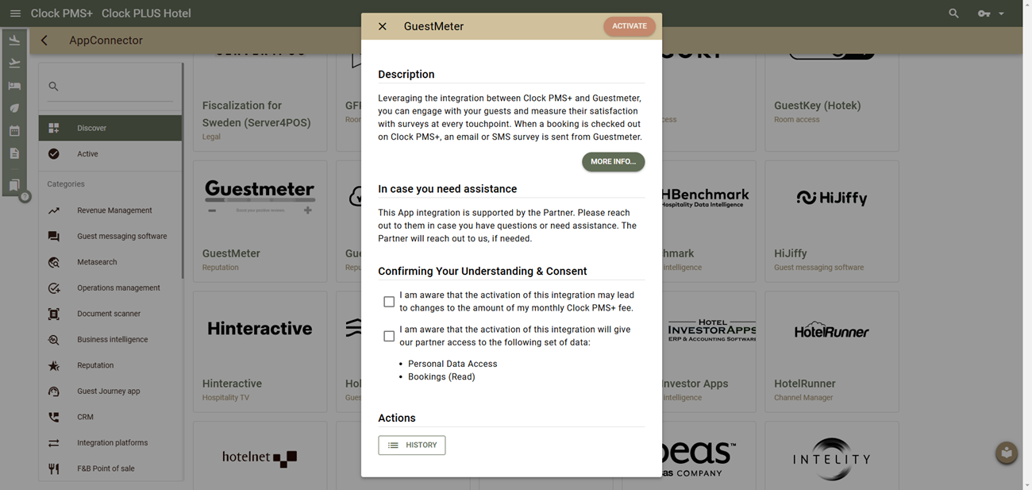Click the Business intelligence icon
The image size is (1032, 490).
[54, 339]
